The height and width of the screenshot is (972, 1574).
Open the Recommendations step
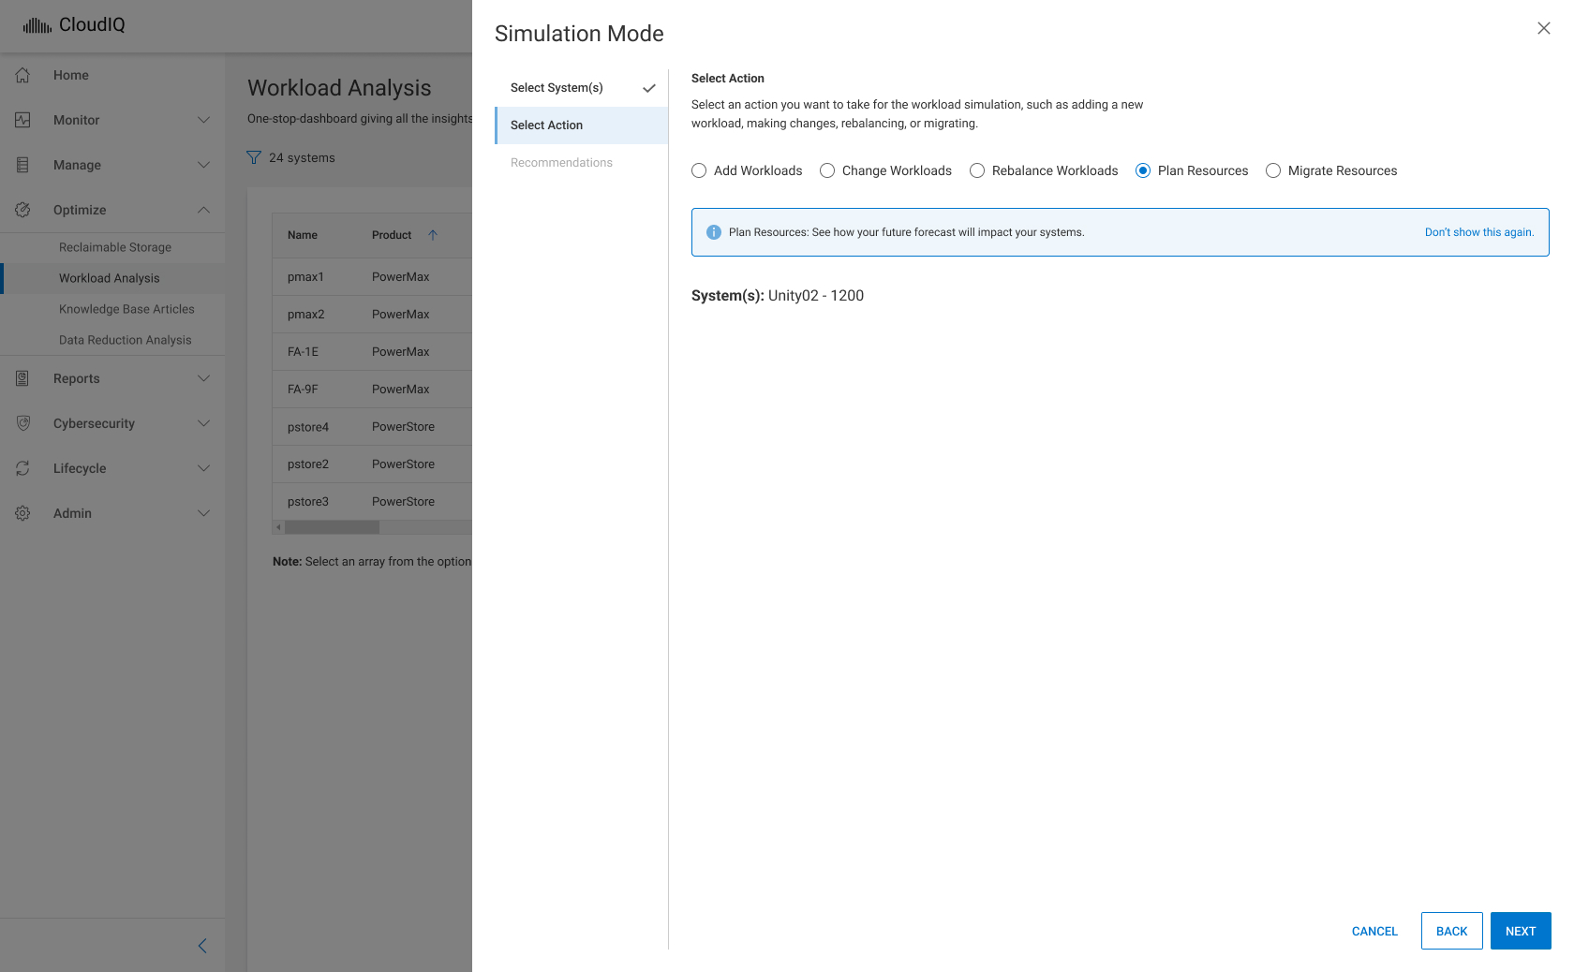[x=582, y=163]
